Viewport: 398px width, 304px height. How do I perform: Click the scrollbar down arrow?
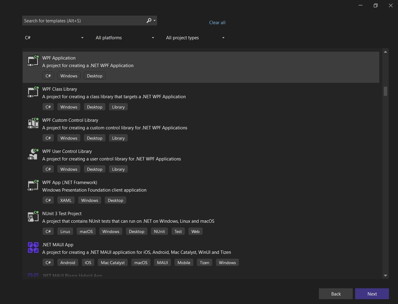(385, 276)
